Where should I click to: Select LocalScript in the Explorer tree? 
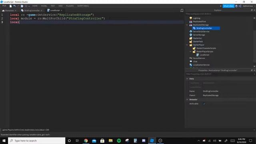coord(204,55)
